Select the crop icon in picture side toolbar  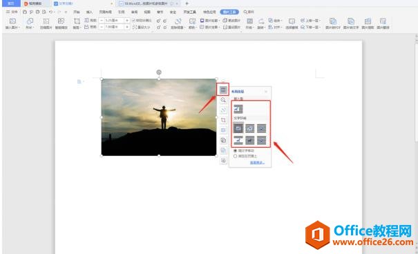(x=223, y=120)
